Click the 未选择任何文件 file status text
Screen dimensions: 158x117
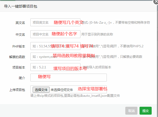(62, 90)
